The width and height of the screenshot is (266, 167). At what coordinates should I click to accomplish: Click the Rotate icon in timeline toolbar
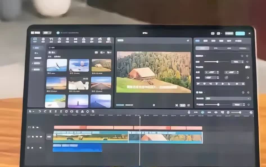click(87, 112)
